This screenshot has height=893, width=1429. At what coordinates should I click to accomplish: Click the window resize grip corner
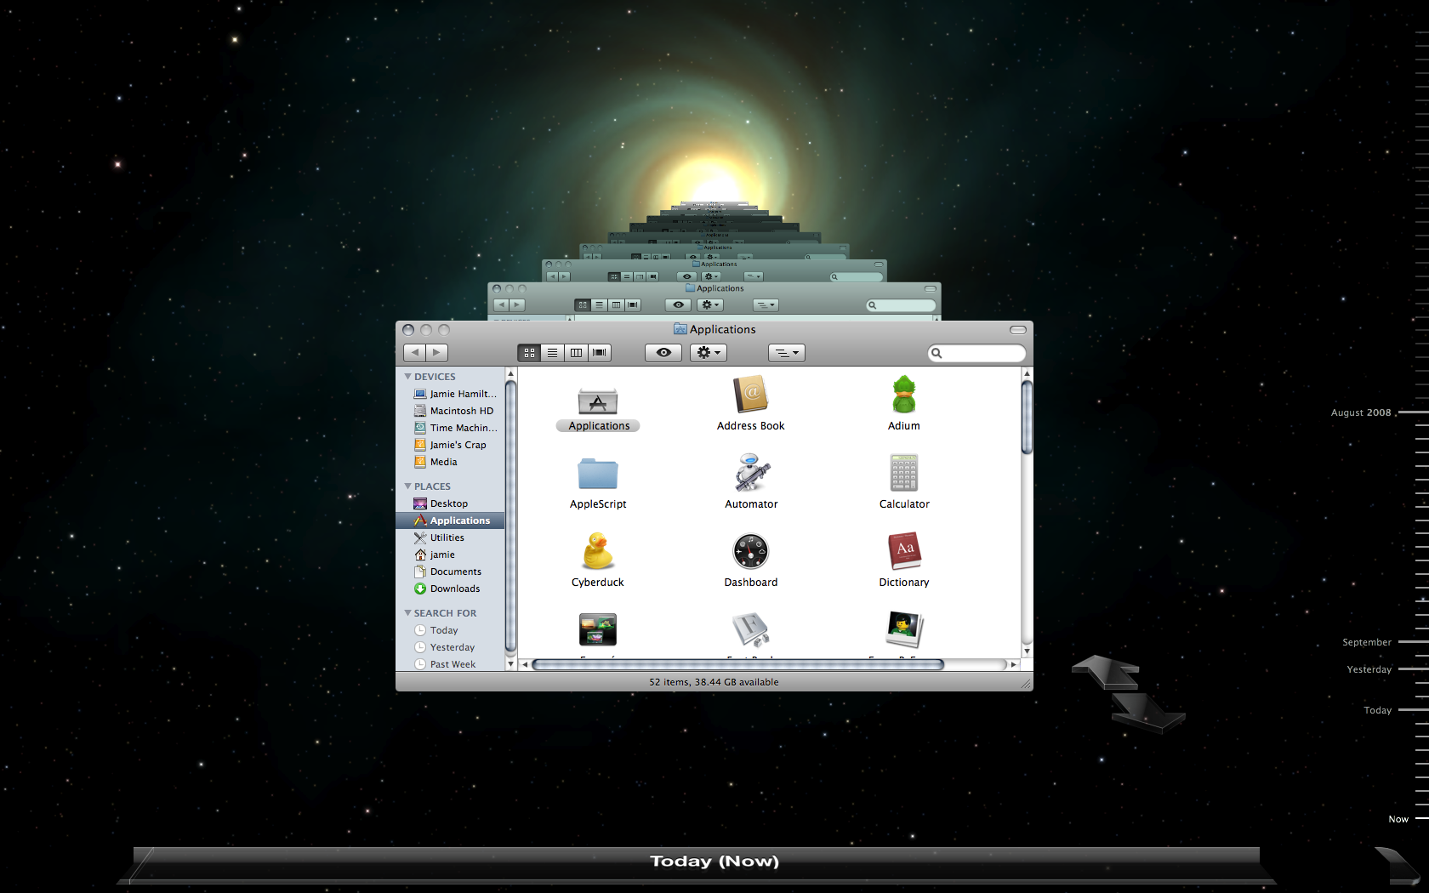click(x=1026, y=684)
